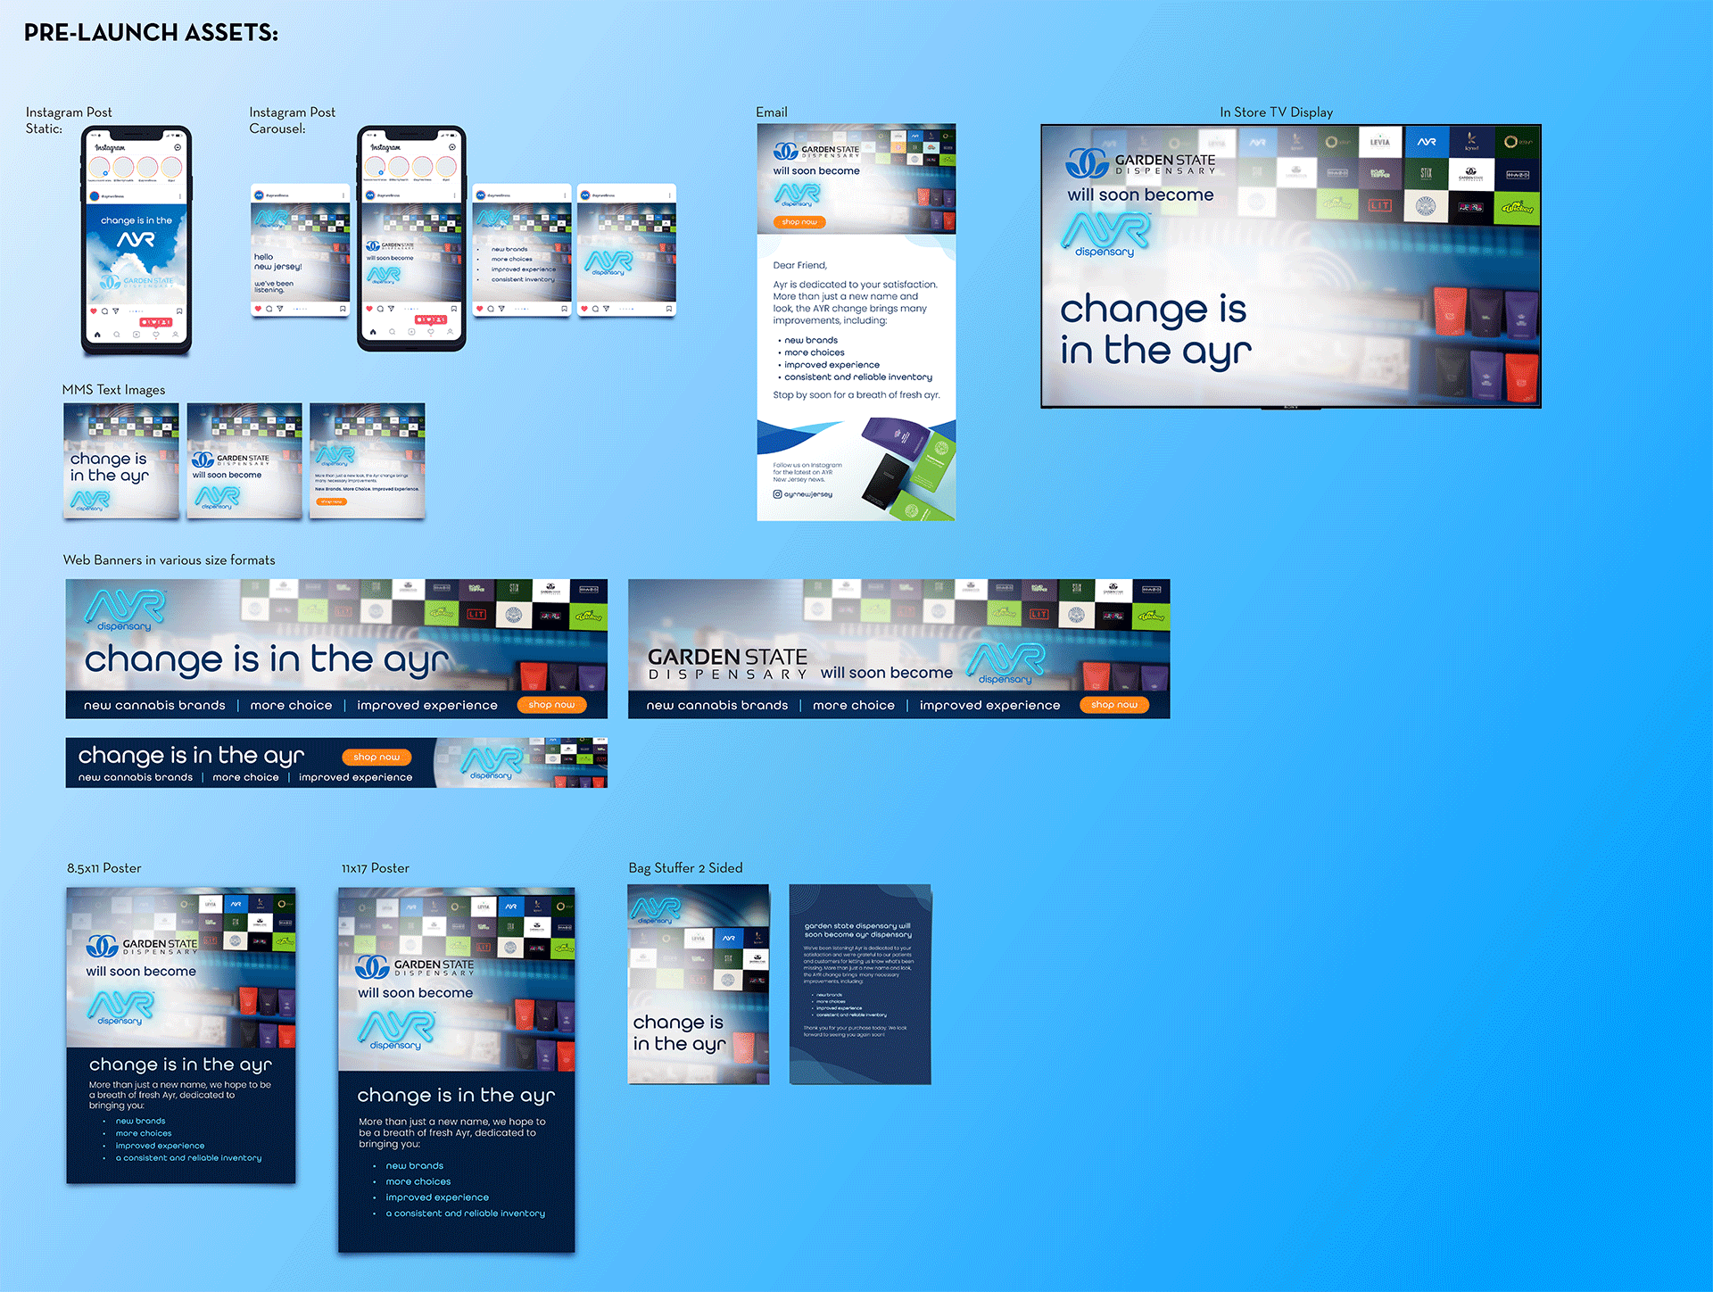Click orange 'shop now' button in the email
The height and width of the screenshot is (1292, 1713).
pyautogui.click(x=799, y=222)
